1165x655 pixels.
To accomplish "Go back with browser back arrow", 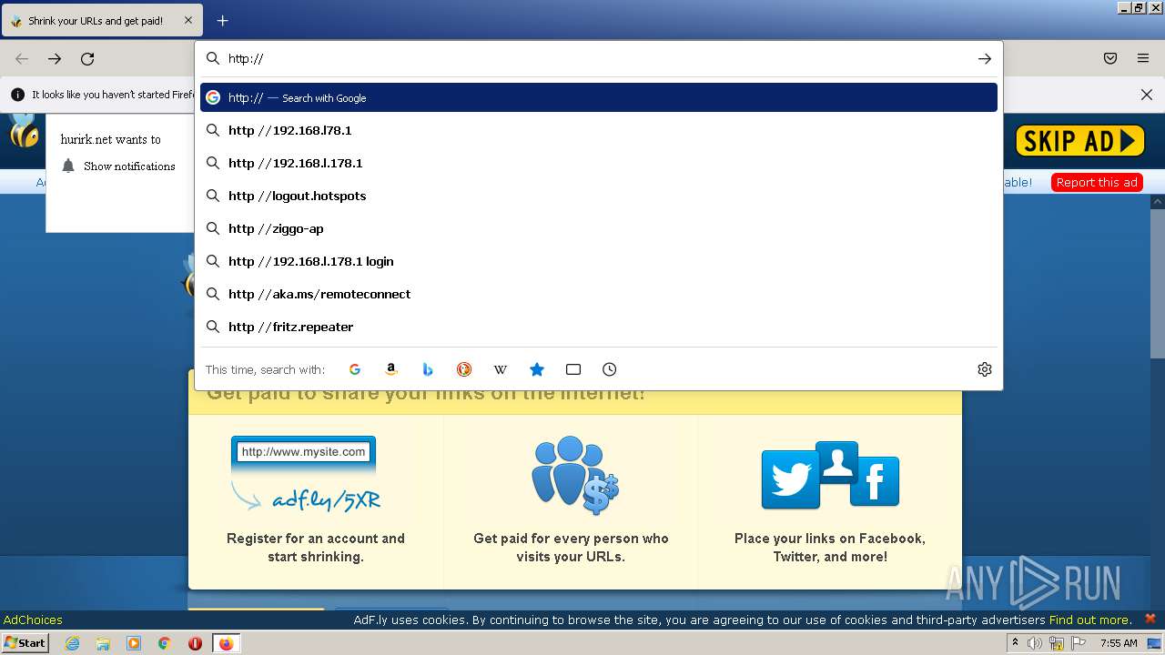I will 22,58.
